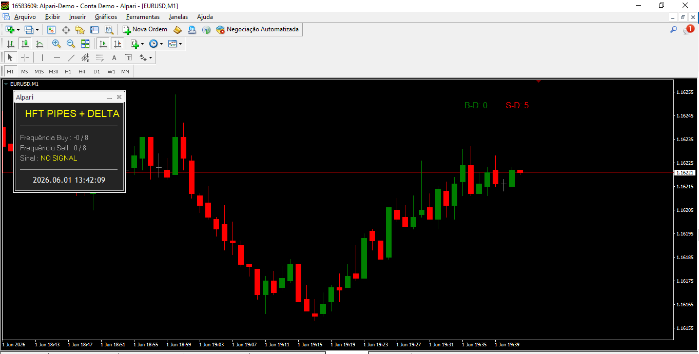Tile chart windows
699x354 pixels.
85,44
